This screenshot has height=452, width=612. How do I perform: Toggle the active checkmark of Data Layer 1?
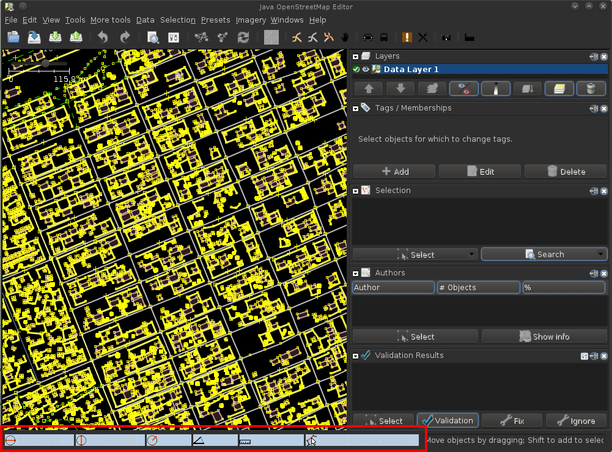(x=356, y=70)
